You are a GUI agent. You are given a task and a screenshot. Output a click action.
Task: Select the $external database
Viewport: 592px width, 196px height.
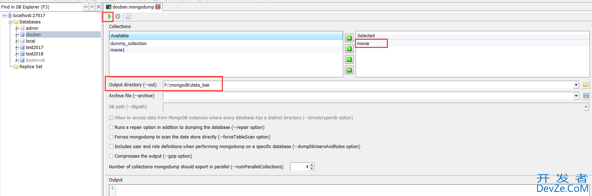point(35,60)
